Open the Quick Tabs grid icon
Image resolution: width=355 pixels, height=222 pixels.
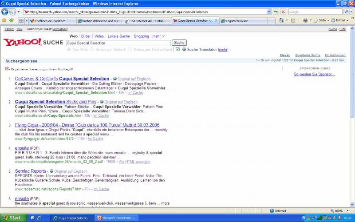[x=21, y=21]
